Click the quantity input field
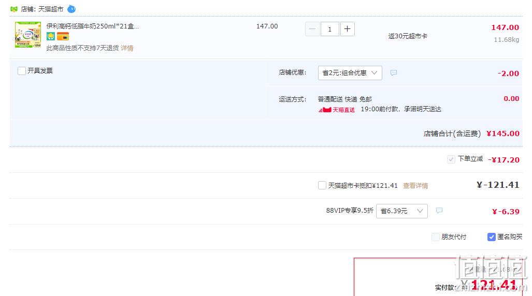Image resolution: width=532 pixels, height=296 pixels. (x=329, y=29)
